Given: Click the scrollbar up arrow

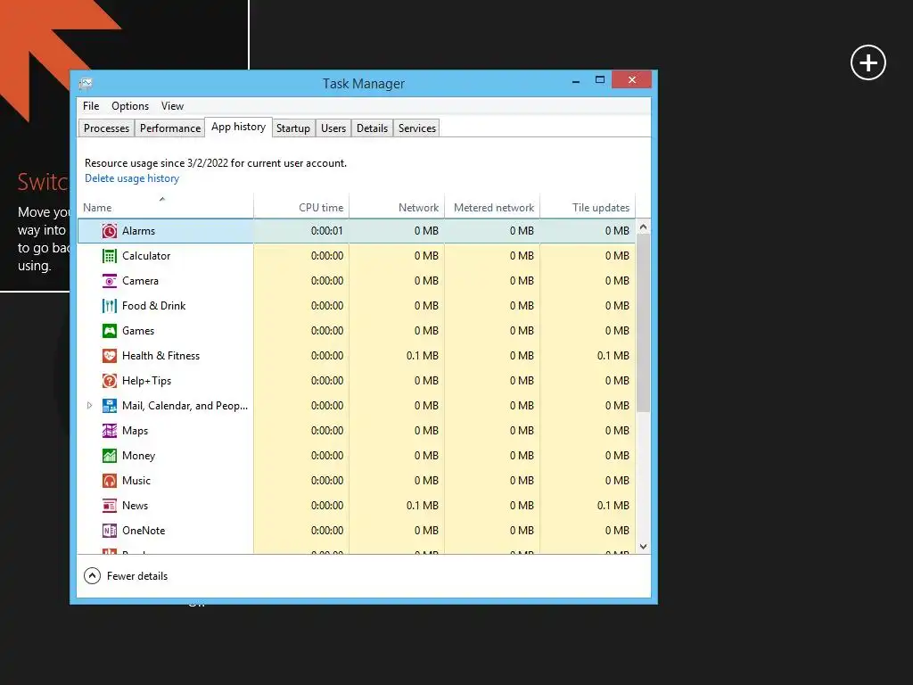Looking at the screenshot, I should click(644, 227).
